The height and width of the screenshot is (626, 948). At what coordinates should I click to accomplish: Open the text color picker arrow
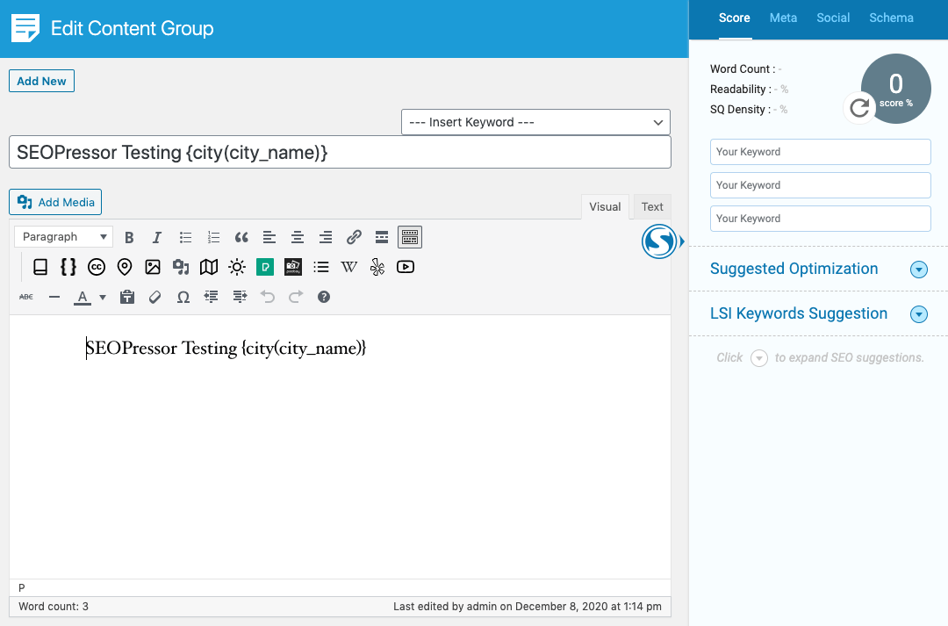click(103, 297)
